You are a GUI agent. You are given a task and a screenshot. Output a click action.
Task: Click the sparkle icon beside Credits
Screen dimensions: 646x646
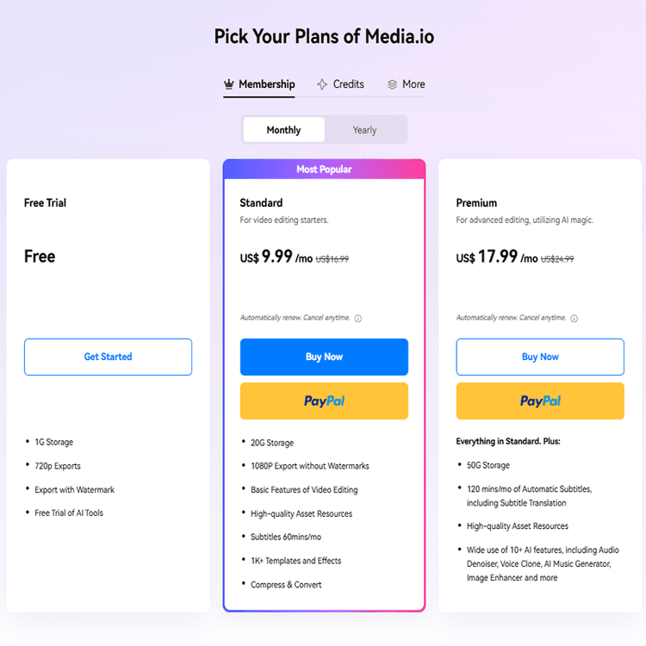point(322,84)
